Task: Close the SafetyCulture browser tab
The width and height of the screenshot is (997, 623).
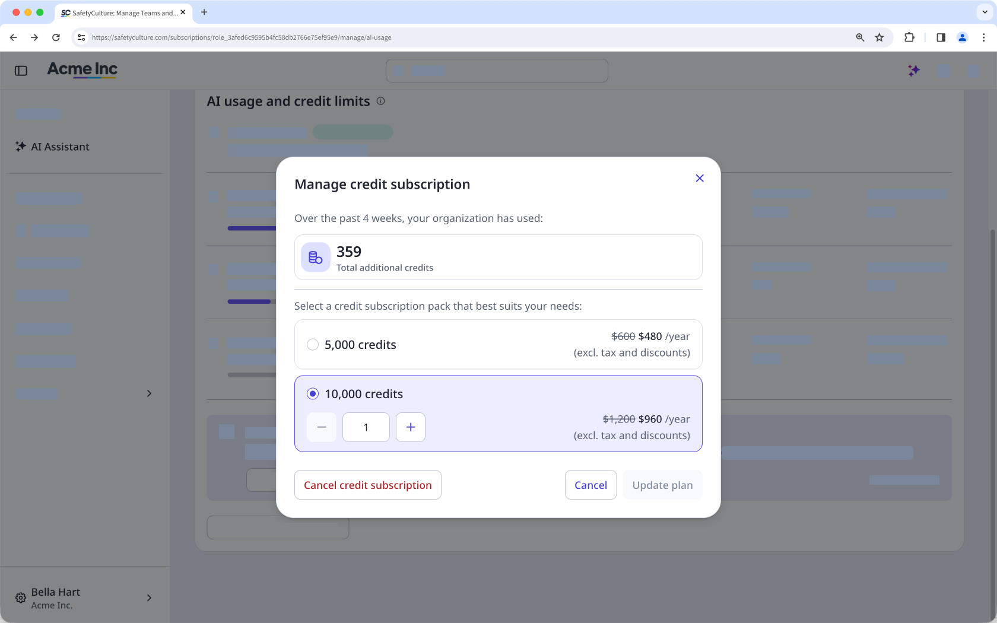Action: [183, 12]
